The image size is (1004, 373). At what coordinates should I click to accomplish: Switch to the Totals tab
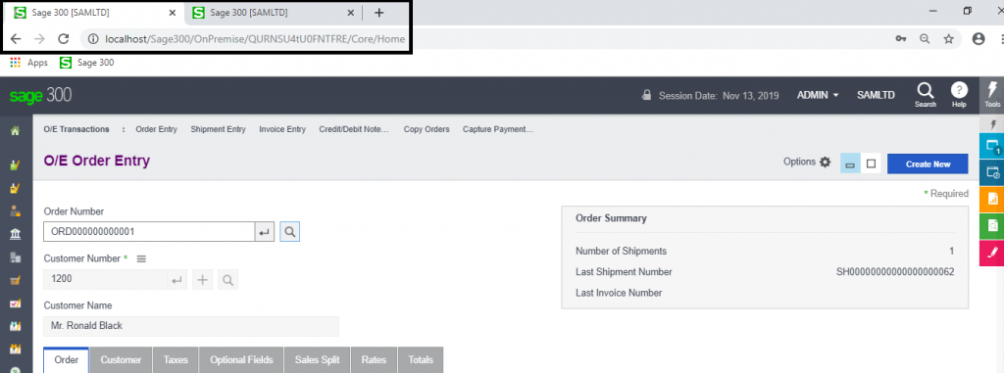[x=421, y=360]
